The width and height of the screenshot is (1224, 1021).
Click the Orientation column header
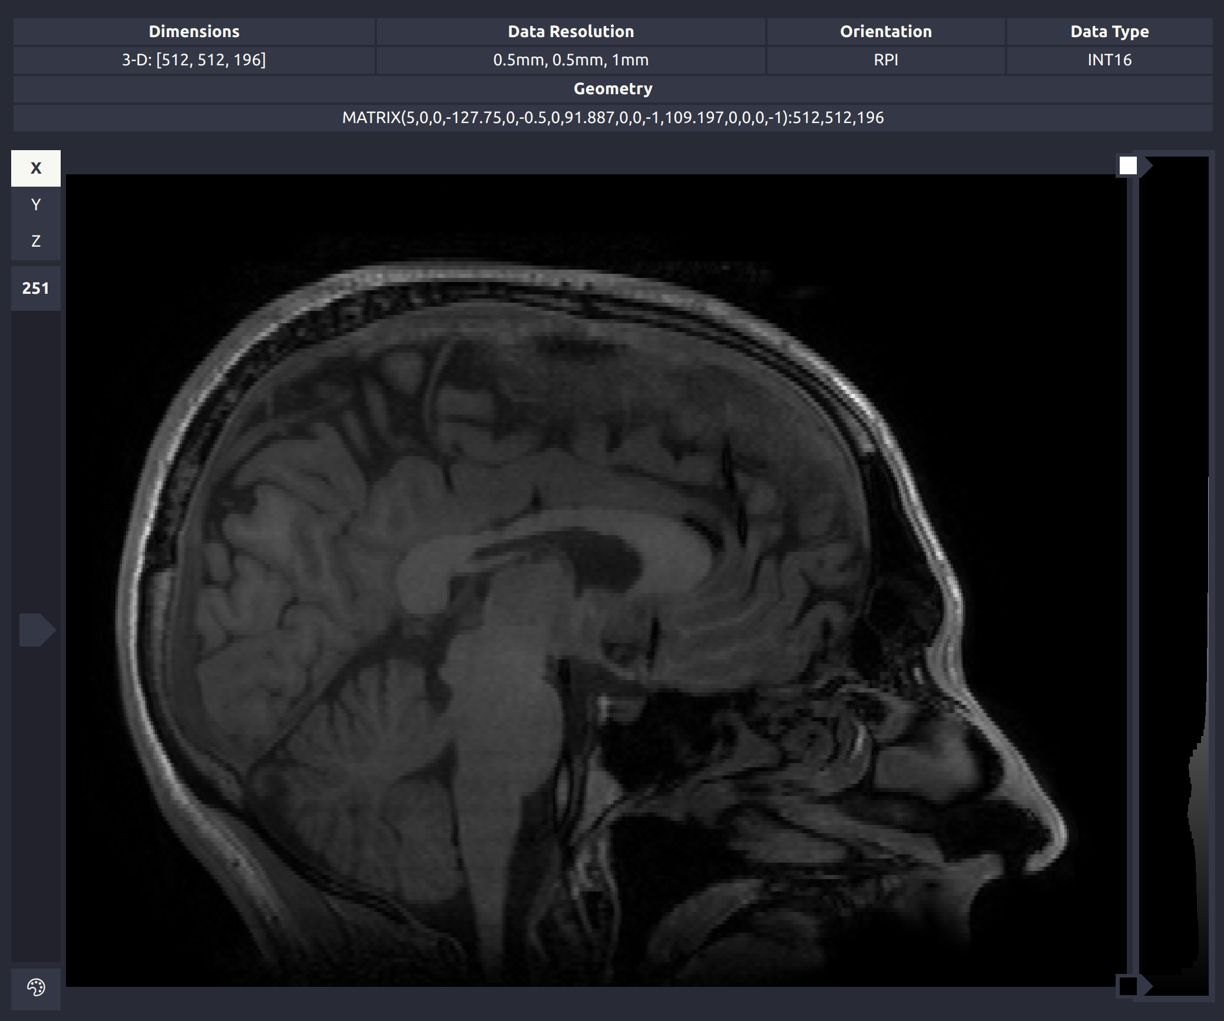885,32
